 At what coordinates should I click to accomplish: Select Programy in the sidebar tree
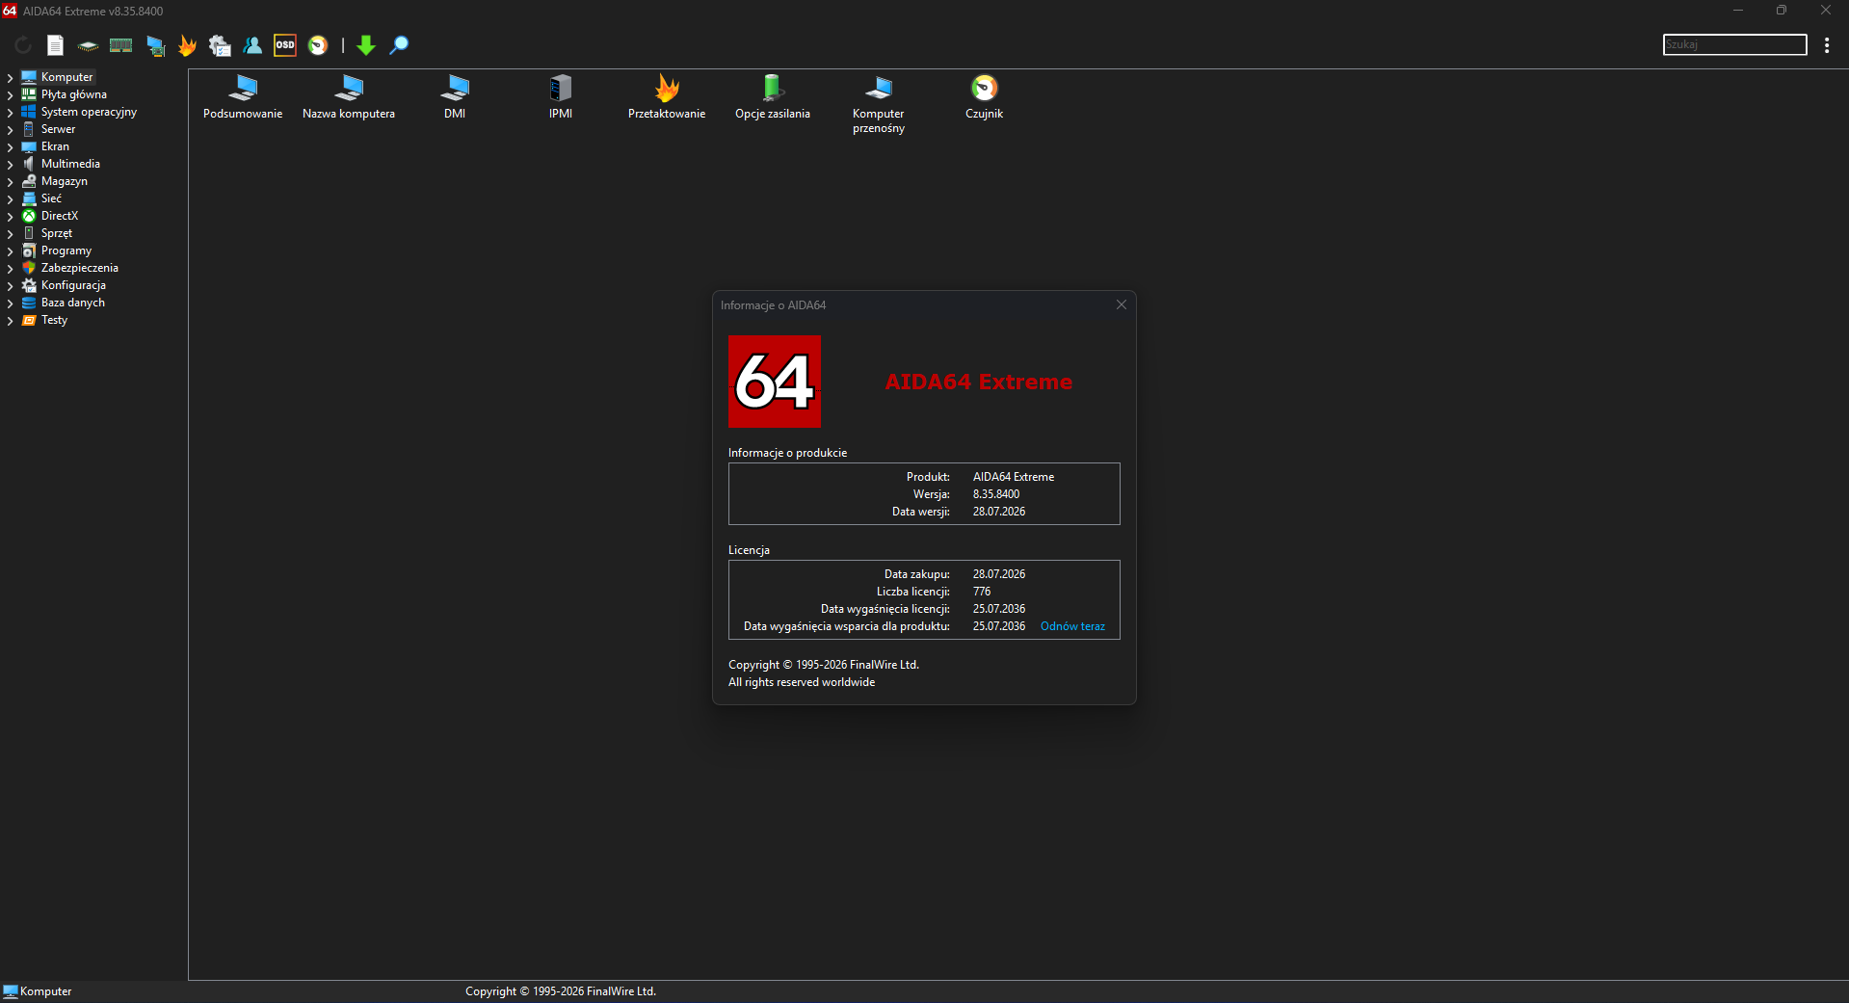[x=66, y=251]
